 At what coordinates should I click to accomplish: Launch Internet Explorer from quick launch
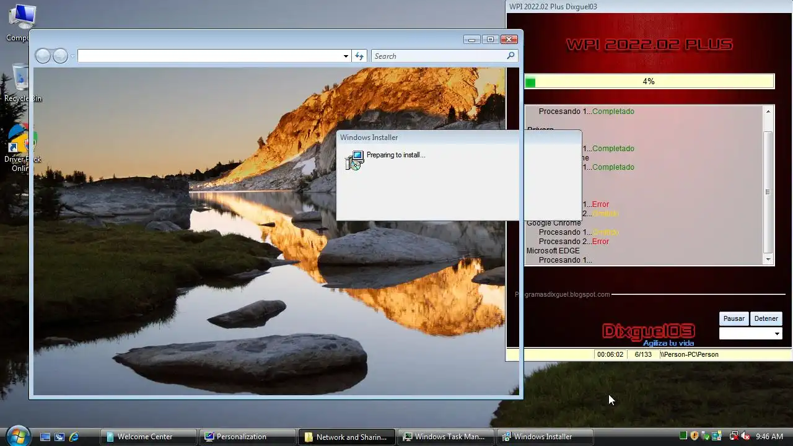point(74,437)
